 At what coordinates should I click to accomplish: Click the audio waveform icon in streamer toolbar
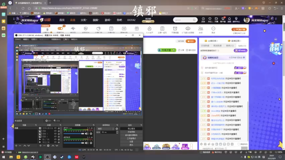[73, 28]
